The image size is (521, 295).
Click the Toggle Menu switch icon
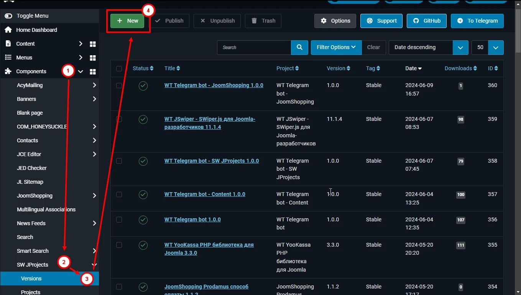[8, 16]
